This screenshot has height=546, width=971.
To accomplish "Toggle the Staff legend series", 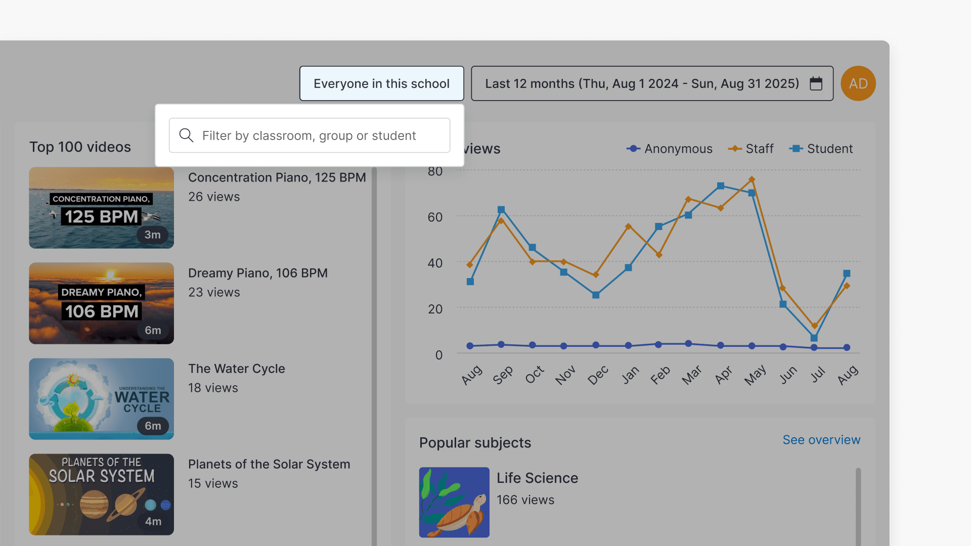I will [x=751, y=149].
